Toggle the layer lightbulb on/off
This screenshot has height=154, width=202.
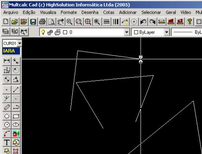pos(43,32)
